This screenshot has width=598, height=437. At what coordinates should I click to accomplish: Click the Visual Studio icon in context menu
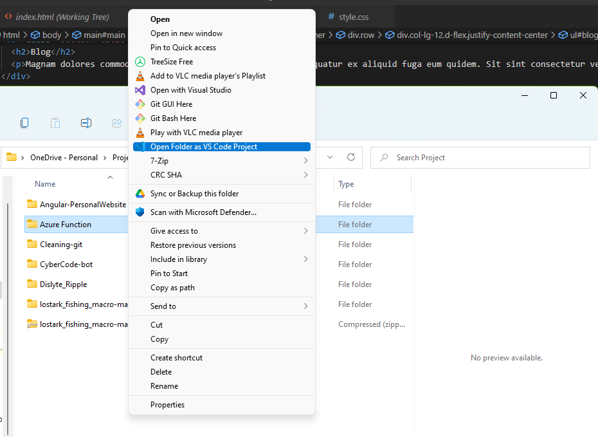pyautogui.click(x=140, y=90)
